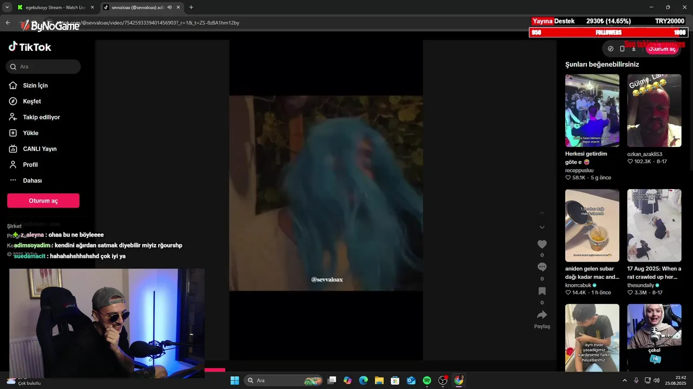
Task: Open 'aynı evde yaşadığımız' video thumbnail
Action: 592,338
